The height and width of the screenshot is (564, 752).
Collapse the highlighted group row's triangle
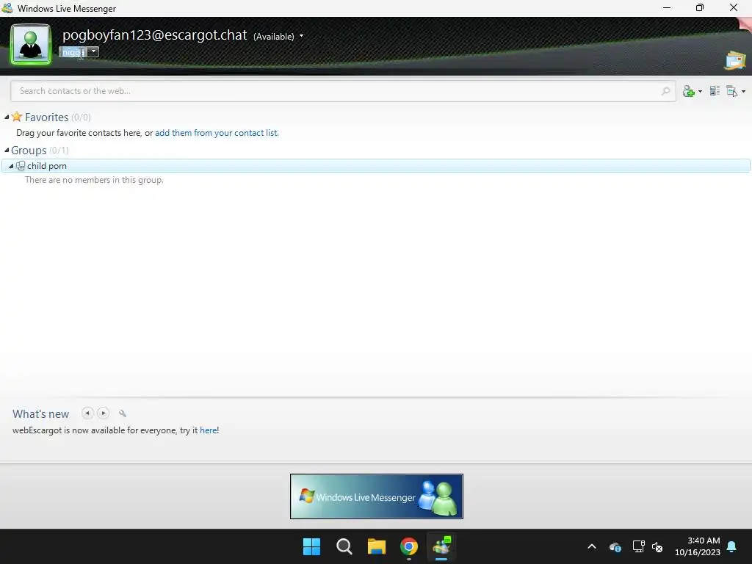point(10,166)
